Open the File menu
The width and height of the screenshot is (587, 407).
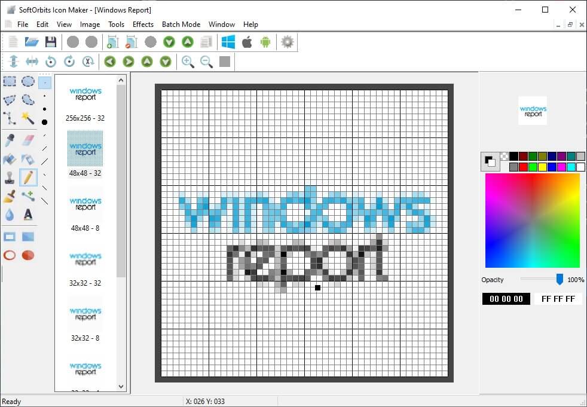(23, 25)
